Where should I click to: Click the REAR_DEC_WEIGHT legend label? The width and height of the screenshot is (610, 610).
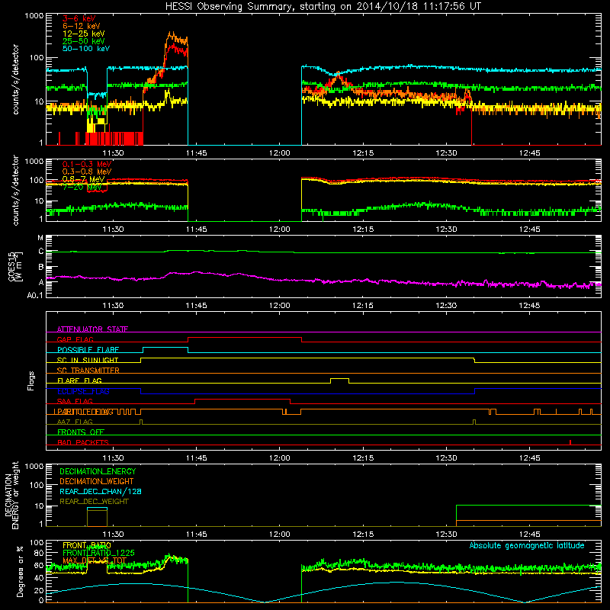[x=94, y=502]
